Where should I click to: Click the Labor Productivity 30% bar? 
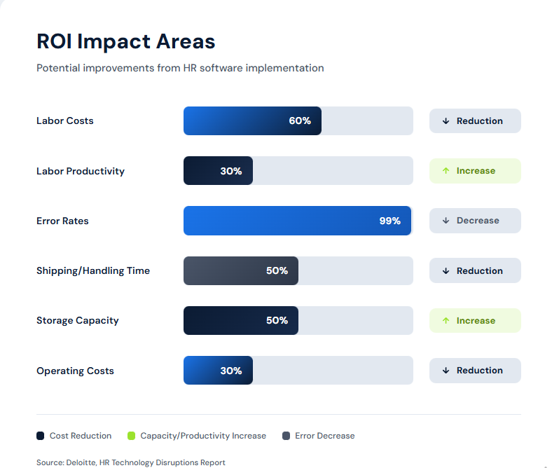(x=218, y=171)
